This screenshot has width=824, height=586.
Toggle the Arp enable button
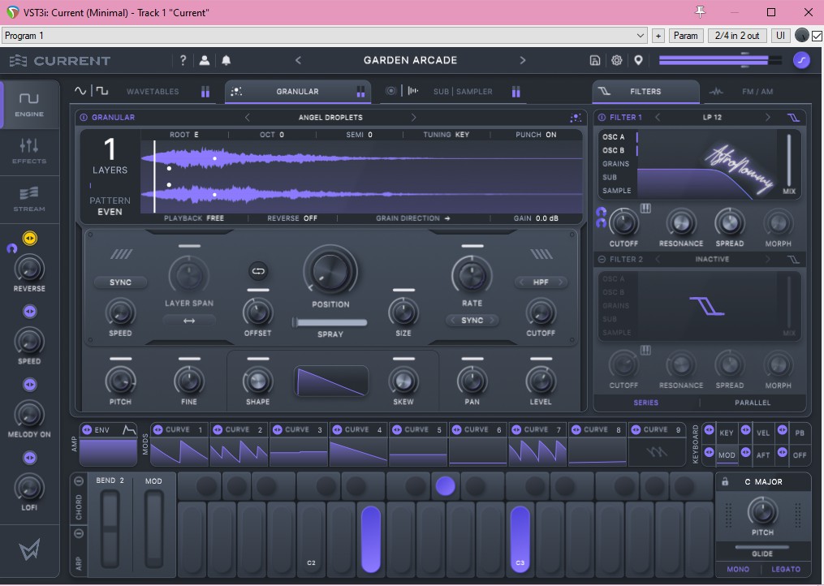[79, 533]
